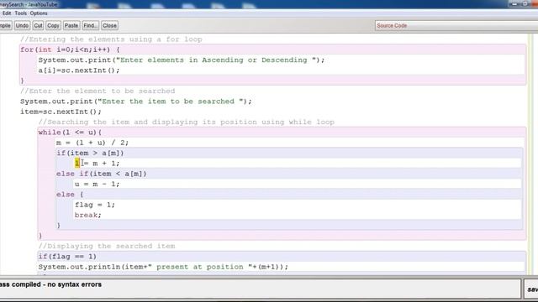Click the "item=sc.nextInt();" line
This screenshot has width=538, height=302.
click(x=61, y=112)
